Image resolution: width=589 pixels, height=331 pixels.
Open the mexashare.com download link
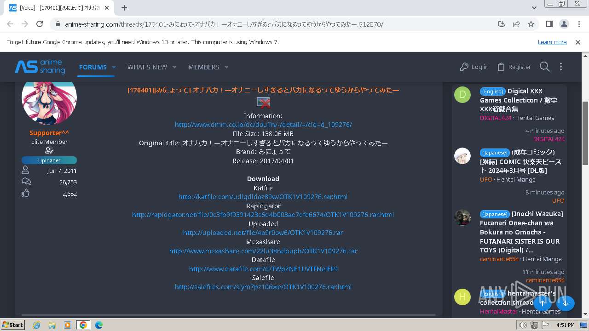tap(263, 251)
